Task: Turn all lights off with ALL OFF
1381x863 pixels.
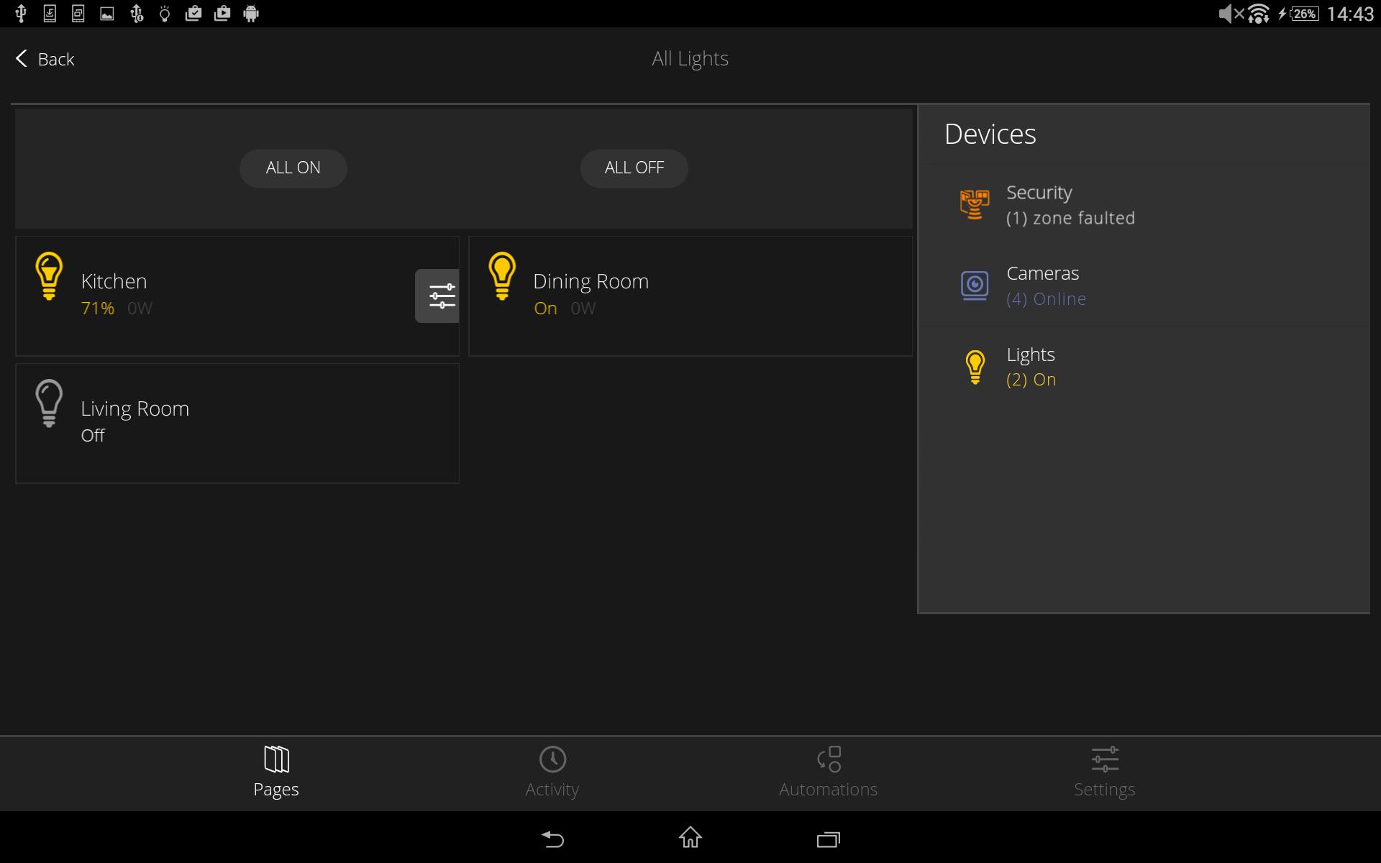Action: click(x=634, y=168)
